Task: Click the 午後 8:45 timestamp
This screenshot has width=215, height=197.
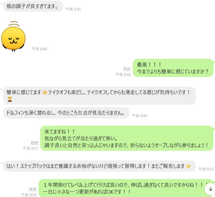Action: (73, 9)
